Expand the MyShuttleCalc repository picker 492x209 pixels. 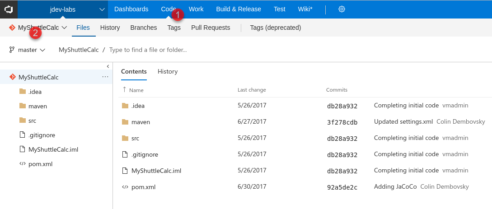click(64, 28)
